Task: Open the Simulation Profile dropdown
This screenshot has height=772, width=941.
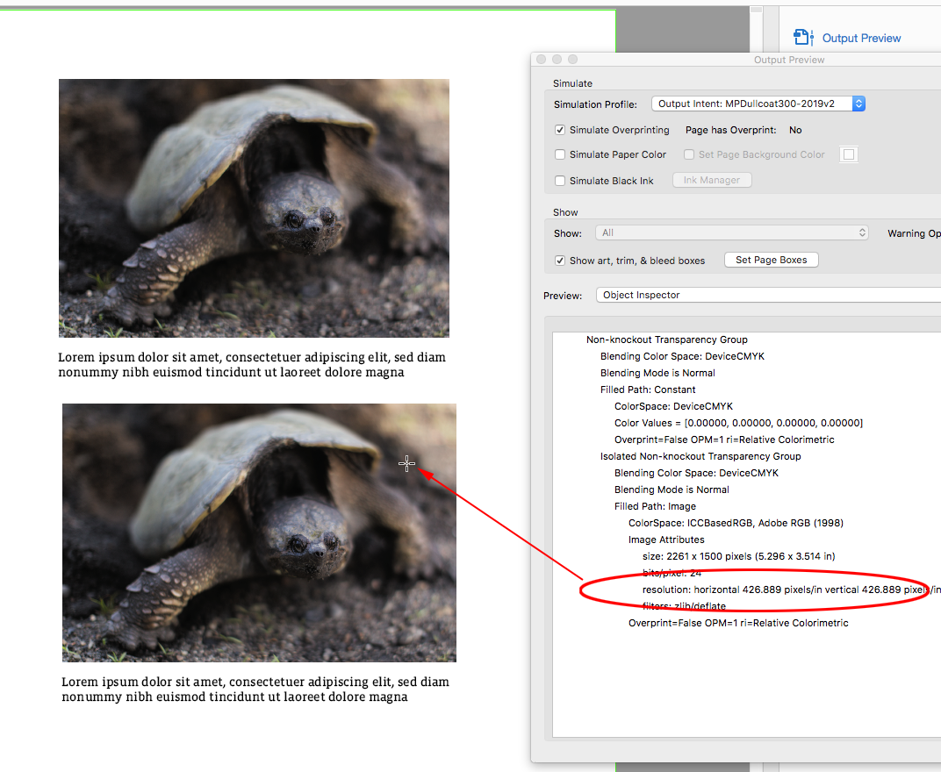Action: [758, 104]
